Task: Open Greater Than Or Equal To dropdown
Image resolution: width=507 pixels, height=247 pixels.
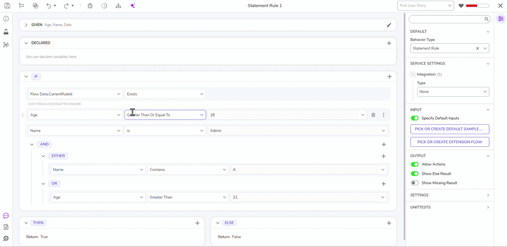Action: point(165,115)
